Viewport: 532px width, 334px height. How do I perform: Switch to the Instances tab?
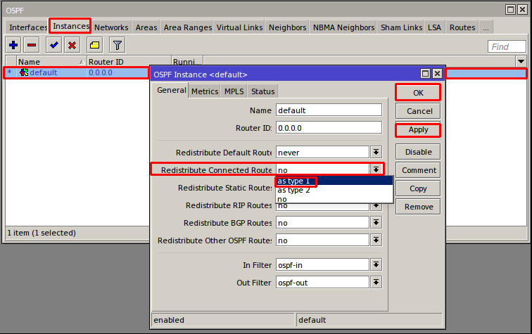point(70,26)
